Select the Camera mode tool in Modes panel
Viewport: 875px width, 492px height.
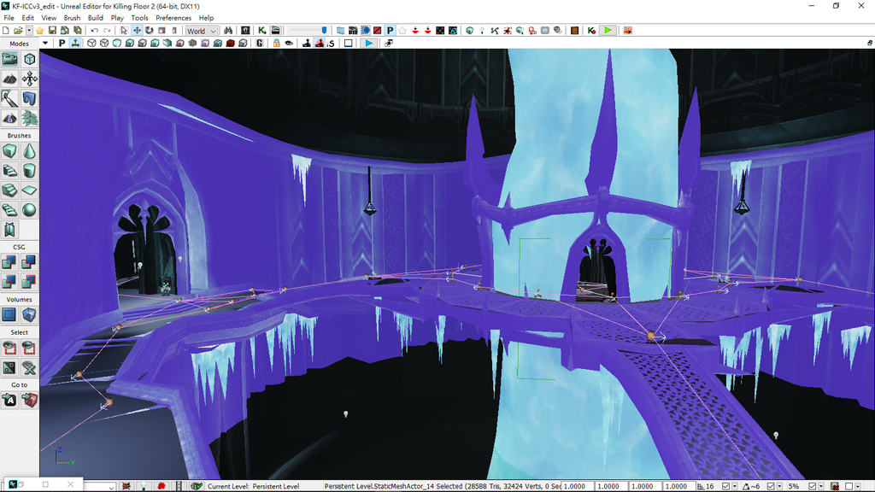(9, 59)
